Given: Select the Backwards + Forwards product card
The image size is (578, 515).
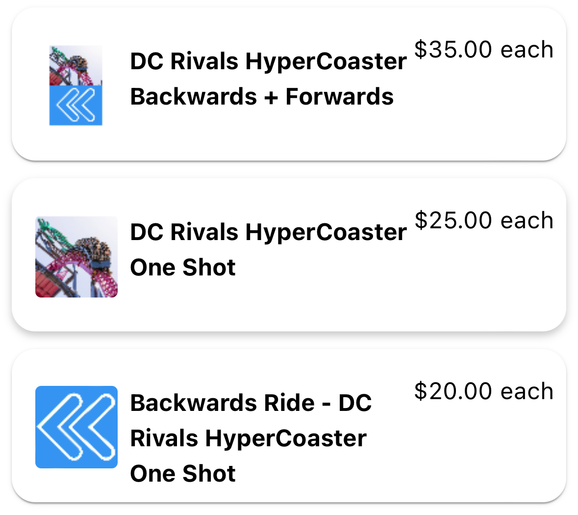Looking at the screenshot, I should pos(289,84).
